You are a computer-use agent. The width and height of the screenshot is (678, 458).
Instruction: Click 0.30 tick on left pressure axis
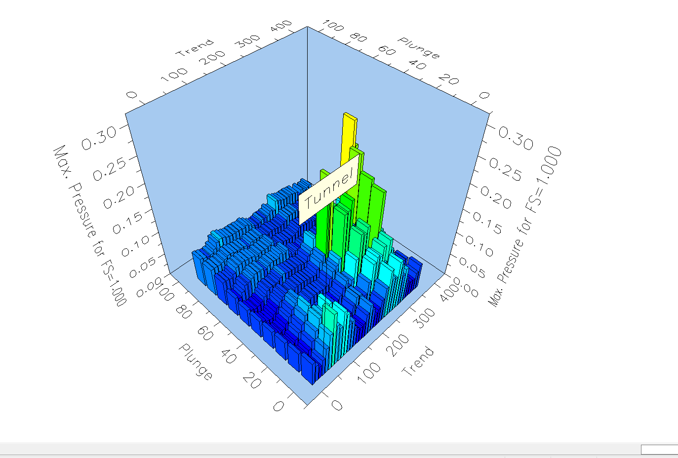coord(99,137)
